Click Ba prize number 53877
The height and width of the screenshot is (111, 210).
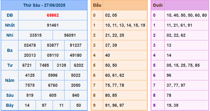point(53,45)
